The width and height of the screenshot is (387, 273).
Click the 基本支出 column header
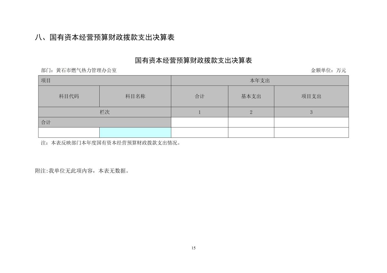tap(251, 96)
